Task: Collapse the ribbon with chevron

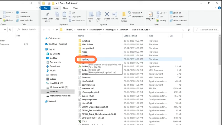Action: point(215,8)
